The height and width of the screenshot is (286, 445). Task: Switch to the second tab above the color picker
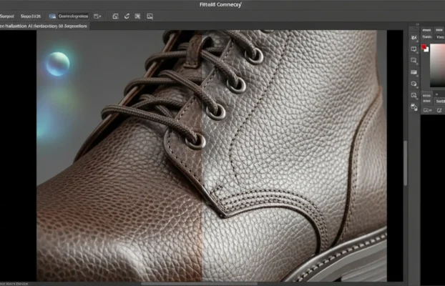(439, 30)
